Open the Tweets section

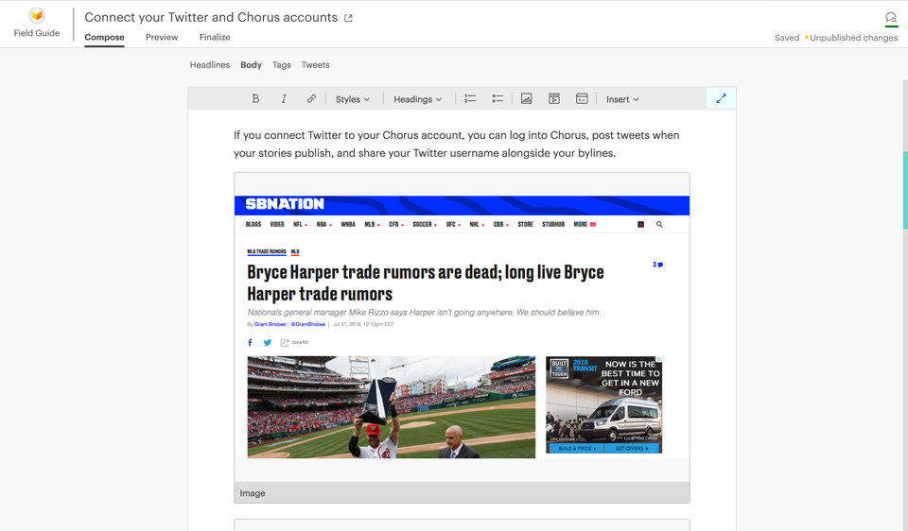click(315, 65)
